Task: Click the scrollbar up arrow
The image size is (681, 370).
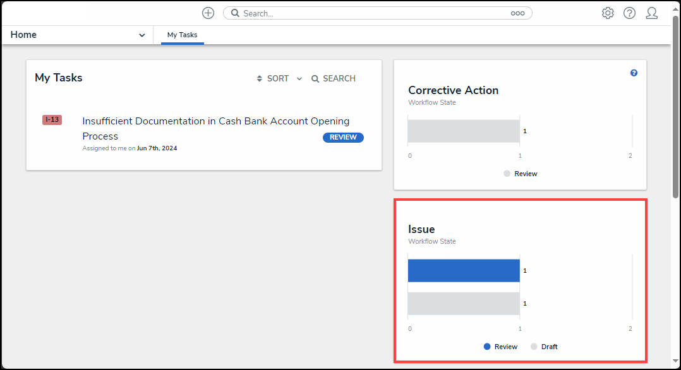Action: pyautogui.click(x=675, y=9)
